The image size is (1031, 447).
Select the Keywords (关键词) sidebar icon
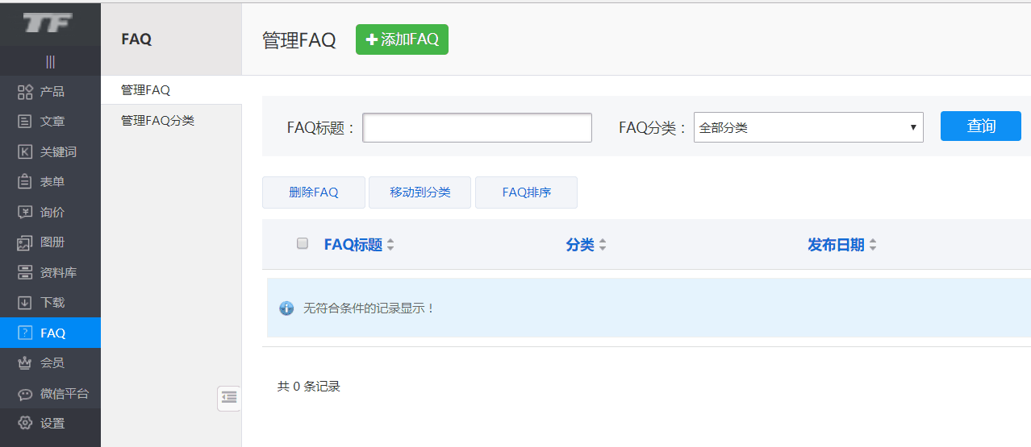25,152
